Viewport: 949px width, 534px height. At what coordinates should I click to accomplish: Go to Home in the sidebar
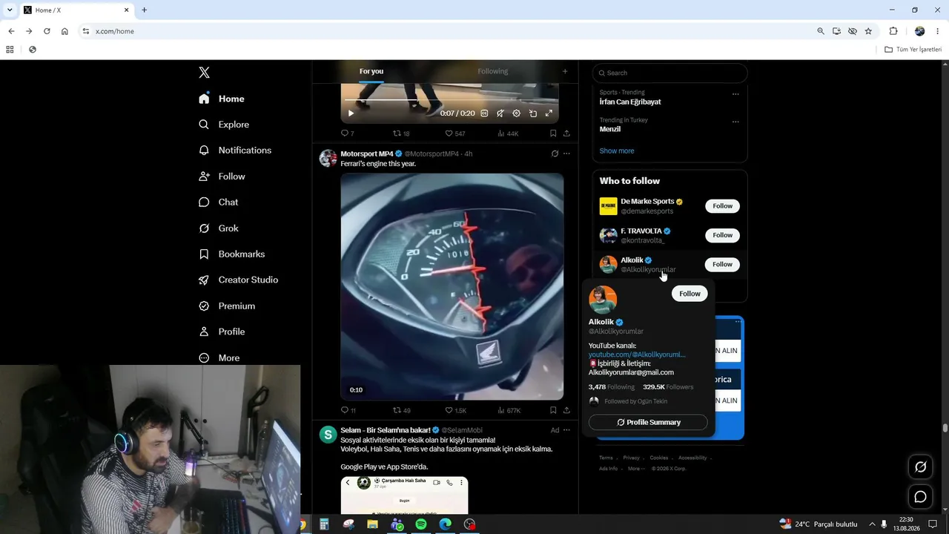(x=222, y=99)
